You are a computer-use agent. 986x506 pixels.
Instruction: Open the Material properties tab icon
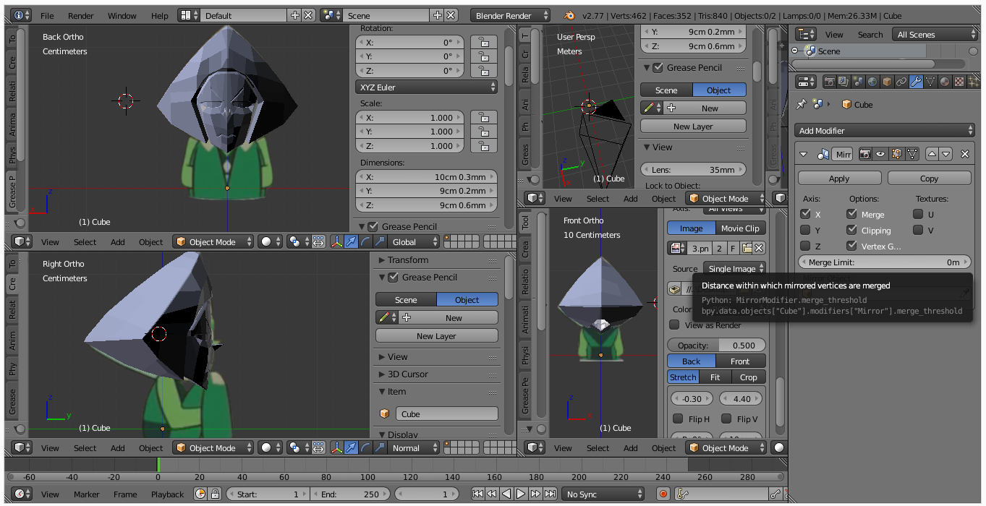[x=945, y=82]
